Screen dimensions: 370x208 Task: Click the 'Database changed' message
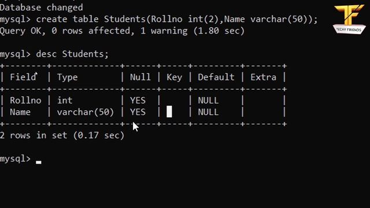pos(42,8)
